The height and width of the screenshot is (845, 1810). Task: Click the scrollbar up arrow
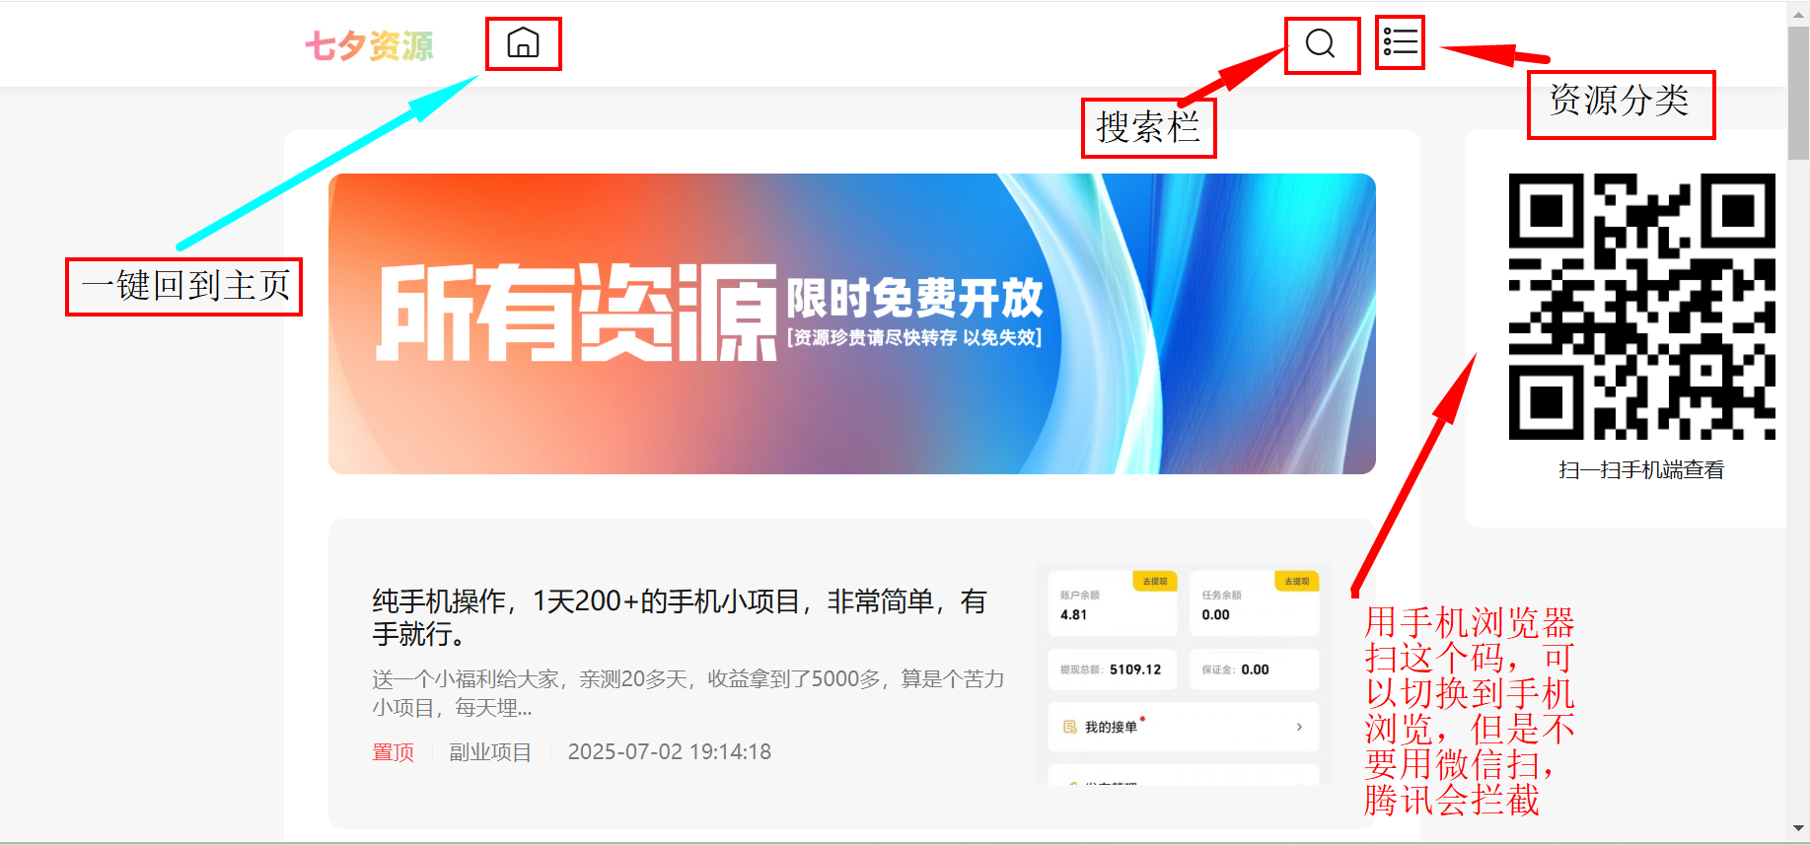[x=1798, y=13]
